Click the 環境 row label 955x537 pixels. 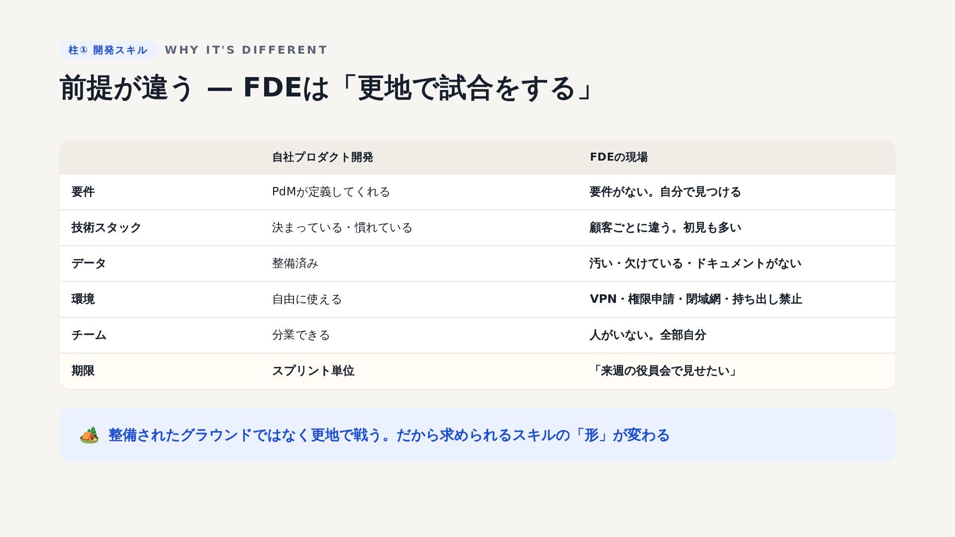[x=83, y=299]
